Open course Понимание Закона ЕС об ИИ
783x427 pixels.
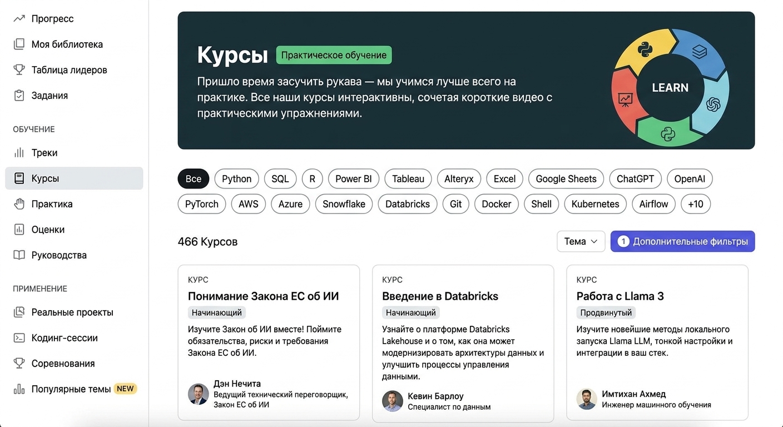[x=263, y=296]
